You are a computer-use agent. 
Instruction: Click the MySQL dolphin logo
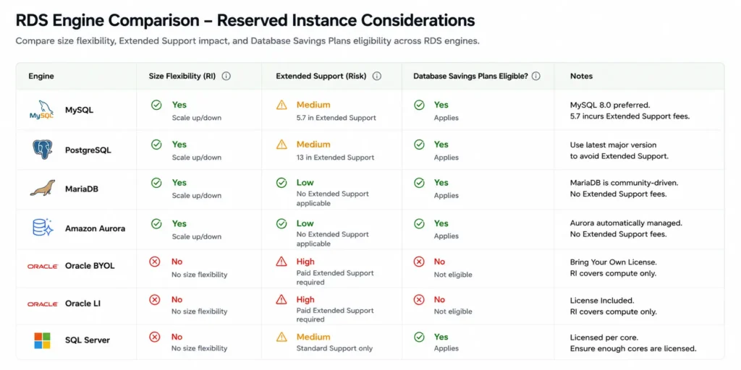click(x=41, y=110)
